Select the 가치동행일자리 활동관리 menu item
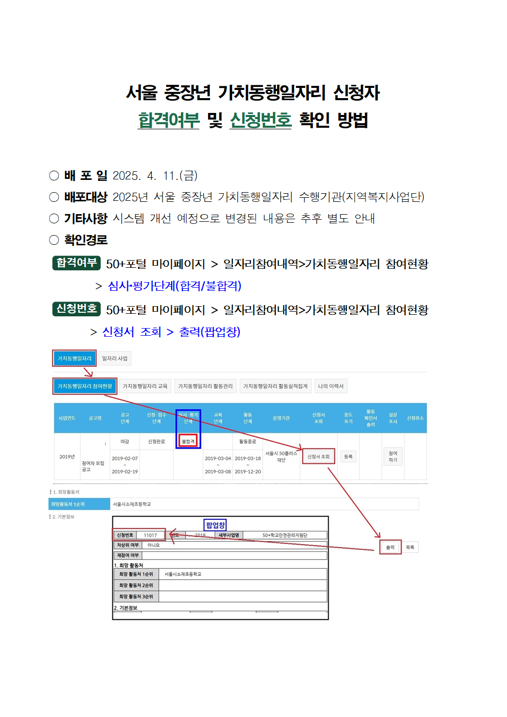Viewport: 507px width, 717px height. click(205, 385)
